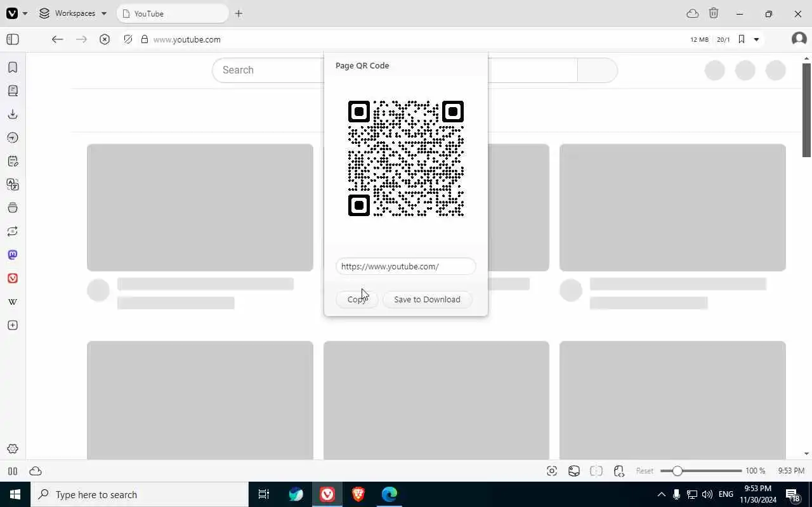Open page actions in status bar

pos(619,471)
